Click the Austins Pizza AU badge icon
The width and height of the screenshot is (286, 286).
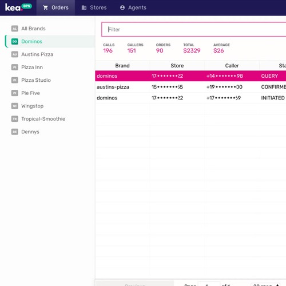15,54
